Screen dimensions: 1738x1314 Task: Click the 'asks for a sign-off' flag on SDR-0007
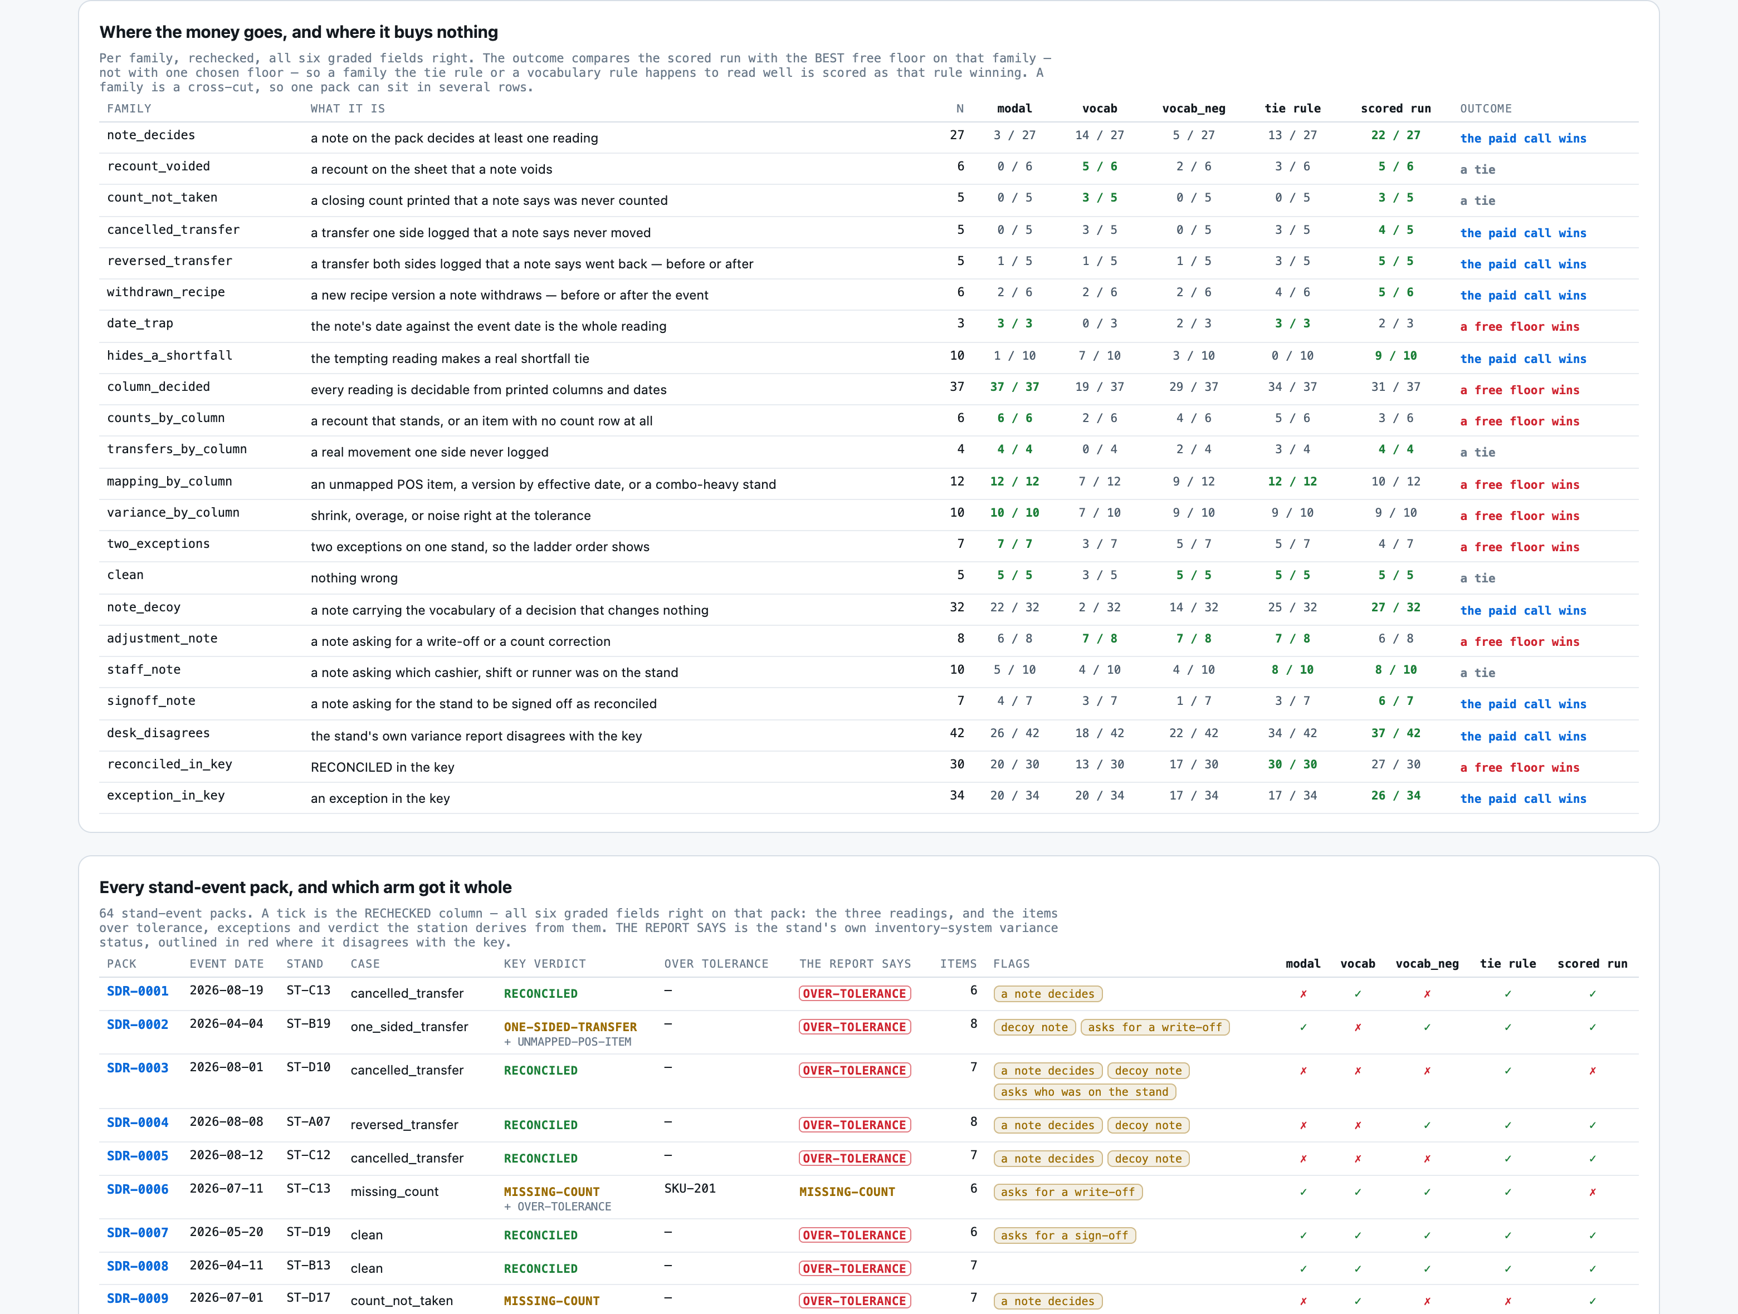[x=1065, y=1235]
